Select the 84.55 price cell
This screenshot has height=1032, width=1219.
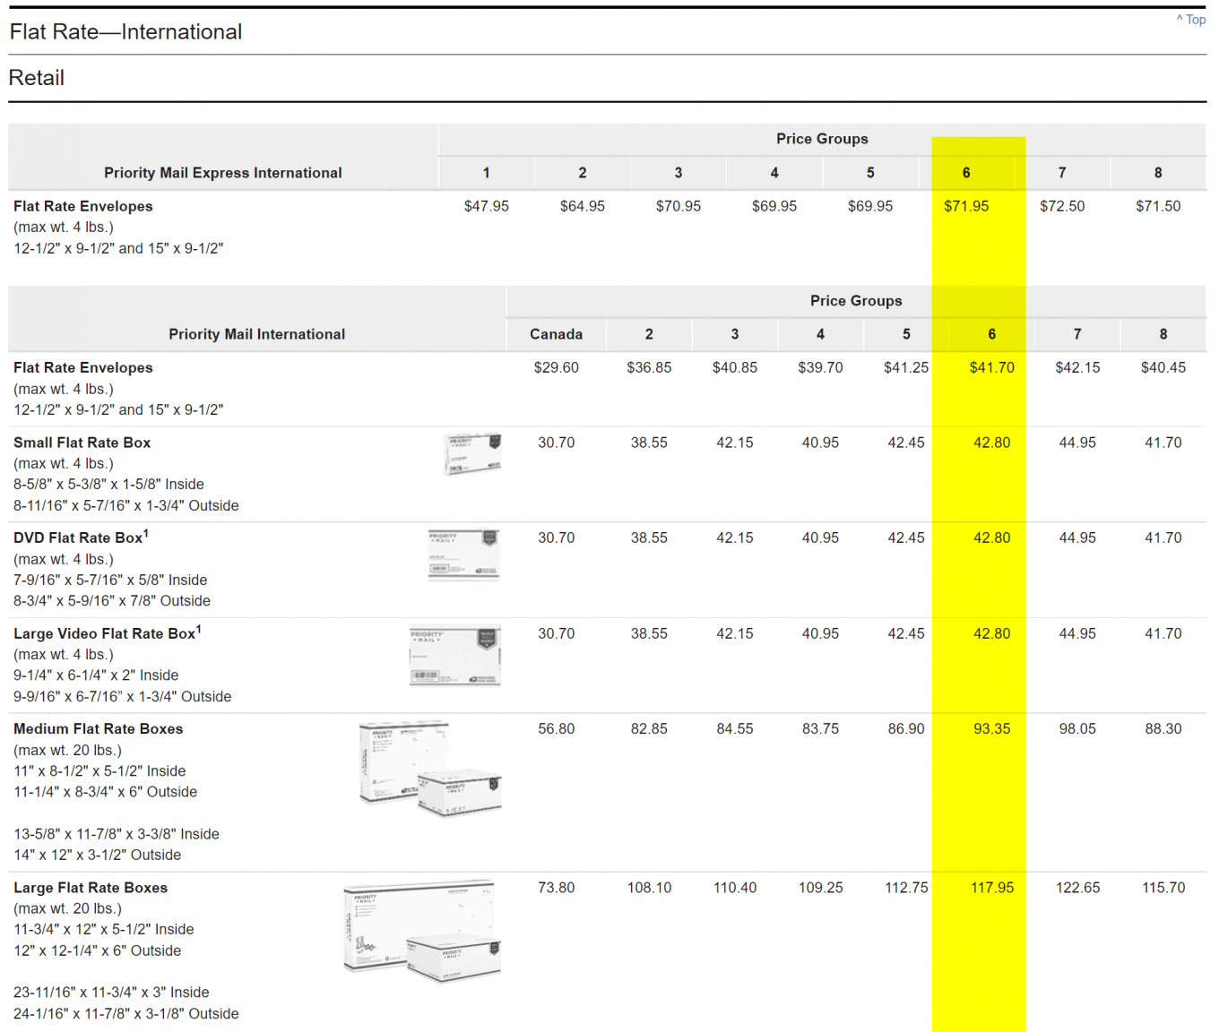pos(735,729)
